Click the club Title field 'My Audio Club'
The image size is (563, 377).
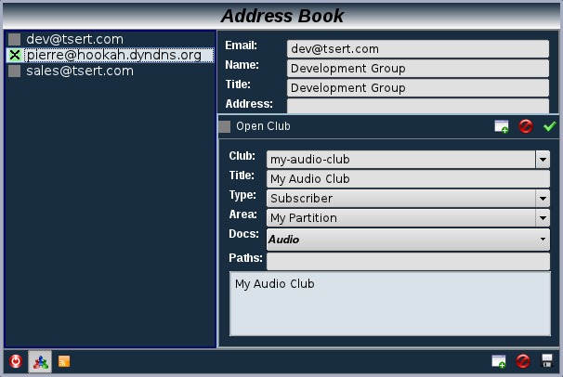click(x=408, y=179)
